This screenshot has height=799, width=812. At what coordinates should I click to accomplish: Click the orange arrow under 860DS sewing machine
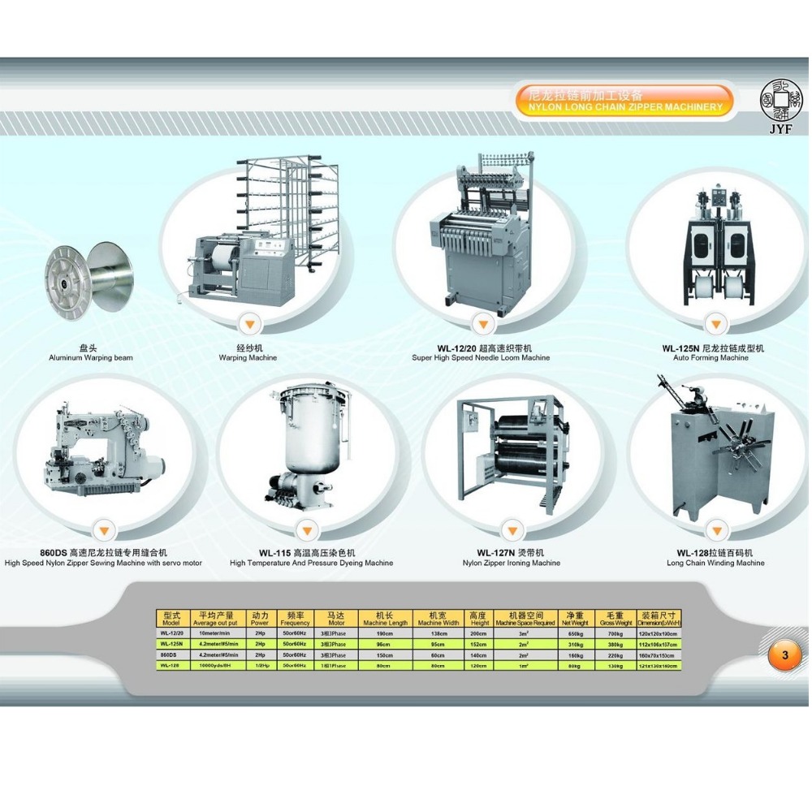coord(104,531)
